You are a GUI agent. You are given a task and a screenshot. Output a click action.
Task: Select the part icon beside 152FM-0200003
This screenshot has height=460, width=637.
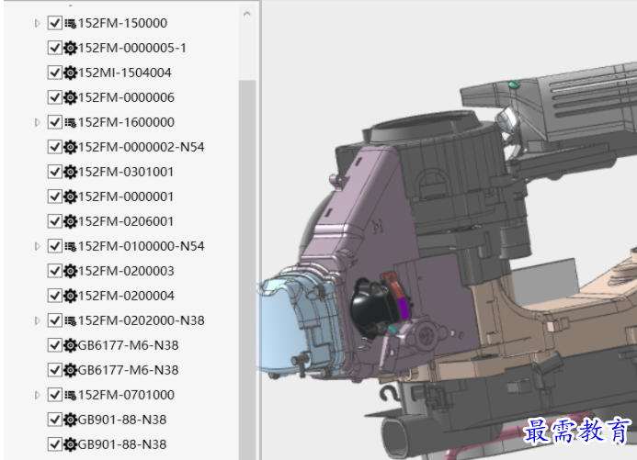(70, 271)
